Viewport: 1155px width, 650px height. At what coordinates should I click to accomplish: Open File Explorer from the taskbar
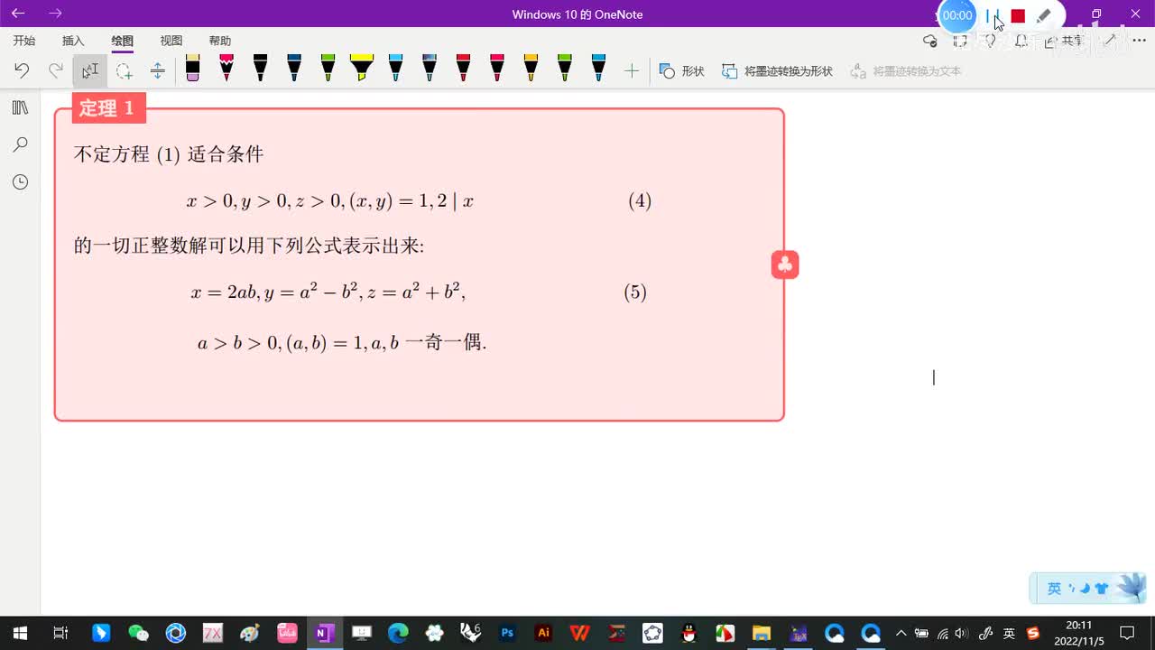tap(761, 633)
